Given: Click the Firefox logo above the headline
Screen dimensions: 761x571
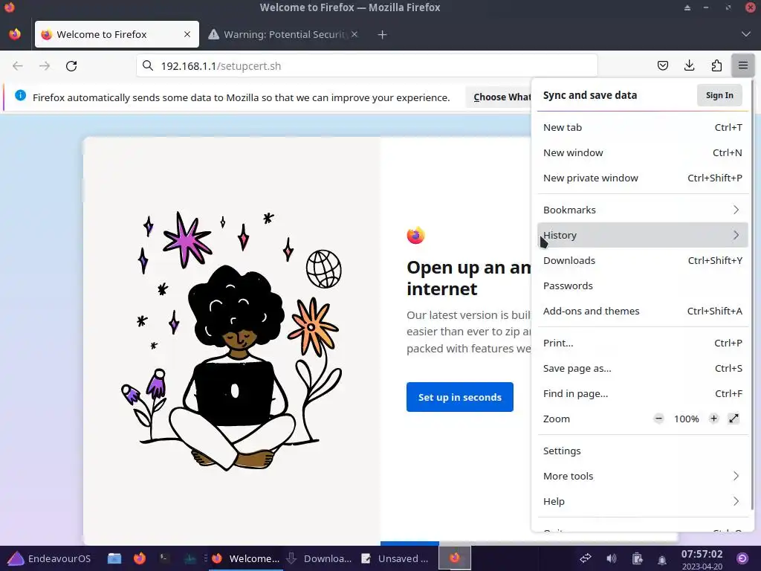Looking at the screenshot, I should tap(415, 235).
